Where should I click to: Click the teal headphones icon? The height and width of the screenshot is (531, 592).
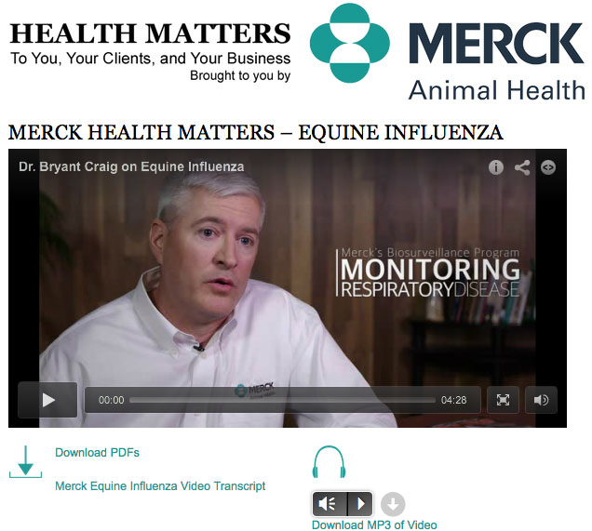329,462
